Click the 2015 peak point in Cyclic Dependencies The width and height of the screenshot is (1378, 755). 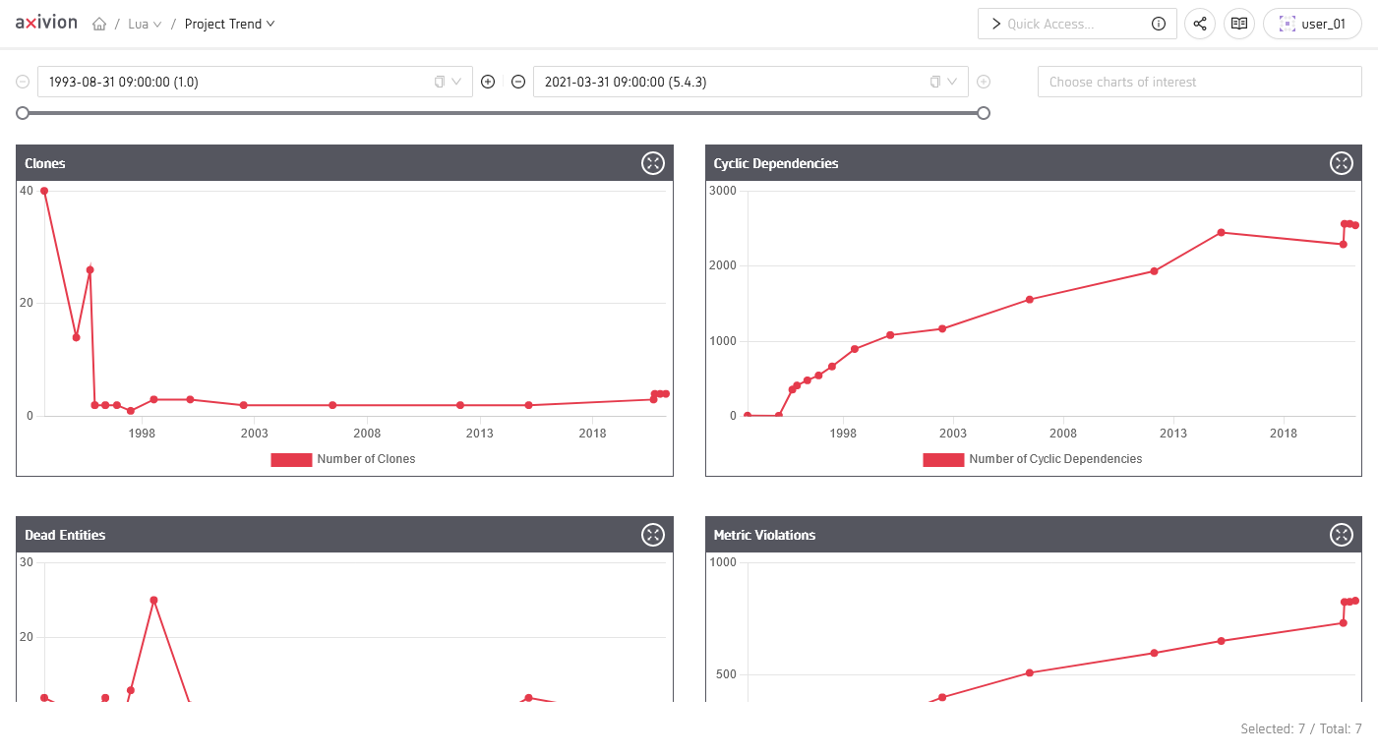click(x=1221, y=232)
